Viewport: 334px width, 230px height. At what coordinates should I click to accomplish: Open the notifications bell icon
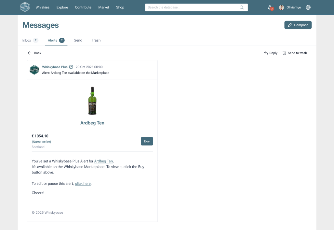pos(270,8)
